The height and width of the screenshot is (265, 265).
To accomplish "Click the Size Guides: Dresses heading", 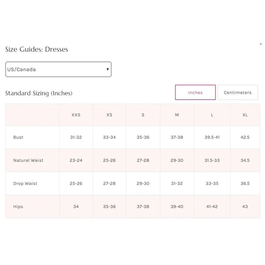I will point(37,49).
